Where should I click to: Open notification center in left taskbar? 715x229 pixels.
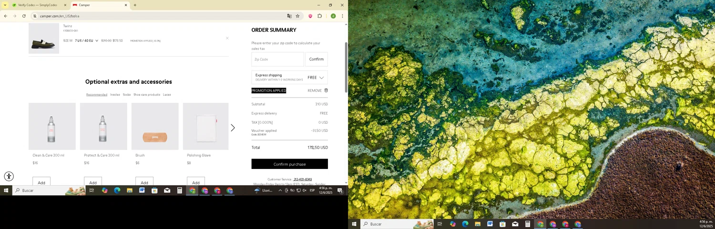click(340, 190)
